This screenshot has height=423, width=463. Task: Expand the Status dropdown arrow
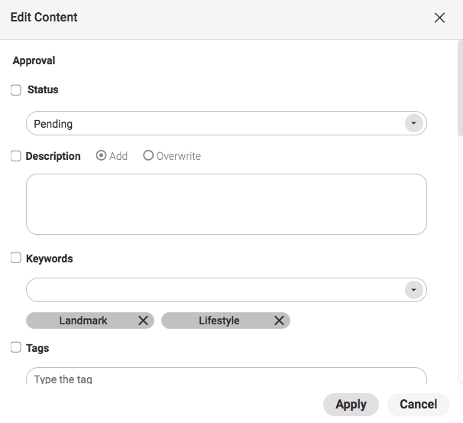click(x=413, y=123)
